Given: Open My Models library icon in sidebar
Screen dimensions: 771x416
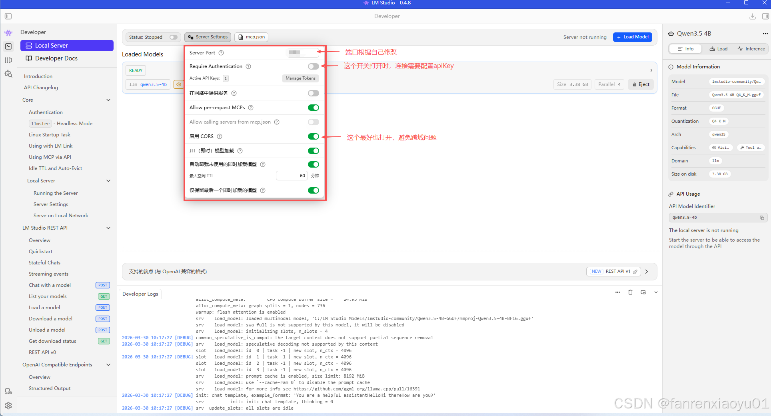Looking at the screenshot, I should click(8, 60).
